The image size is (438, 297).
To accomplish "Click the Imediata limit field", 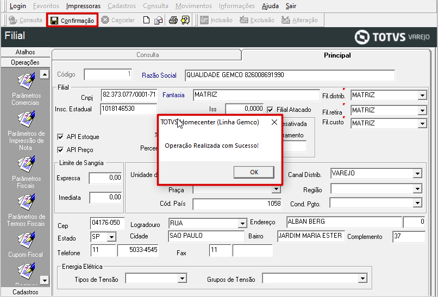I will (x=105, y=197).
